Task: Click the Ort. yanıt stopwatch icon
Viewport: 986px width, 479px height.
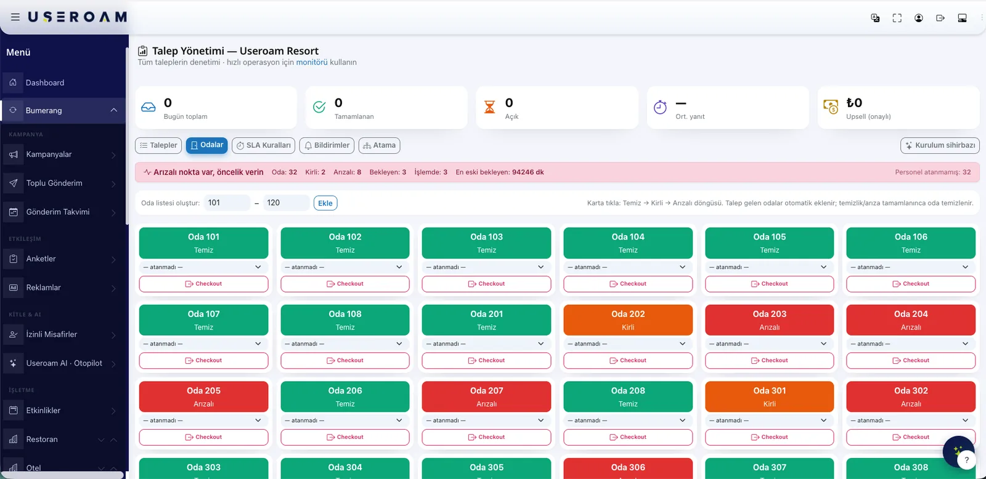Action: 660,107
